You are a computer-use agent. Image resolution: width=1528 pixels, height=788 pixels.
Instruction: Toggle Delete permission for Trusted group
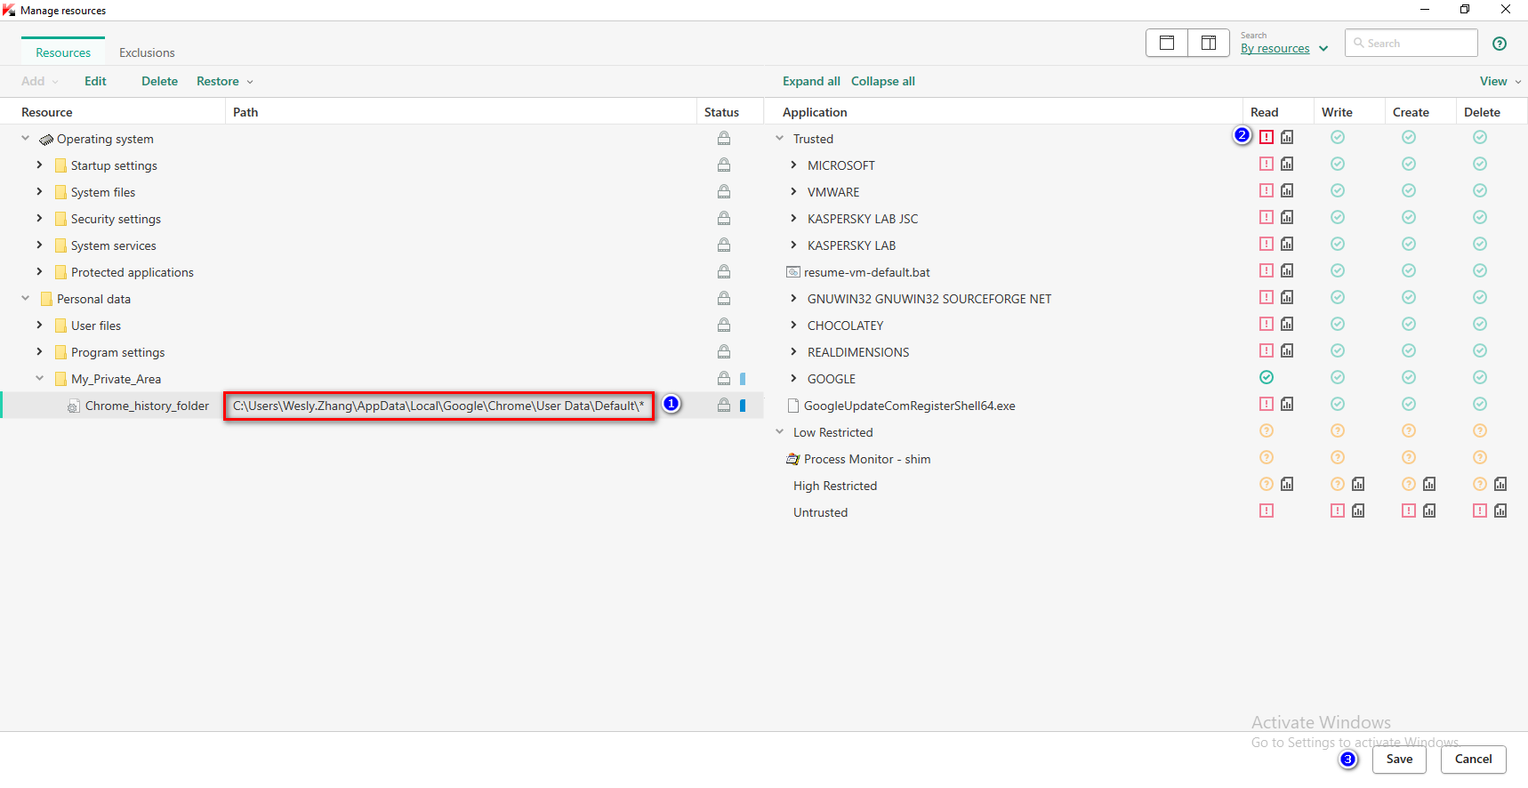1480,137
